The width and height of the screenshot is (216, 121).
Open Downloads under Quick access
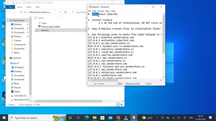19,28
